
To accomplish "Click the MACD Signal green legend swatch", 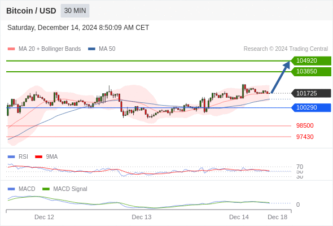I will coord(46,189).
